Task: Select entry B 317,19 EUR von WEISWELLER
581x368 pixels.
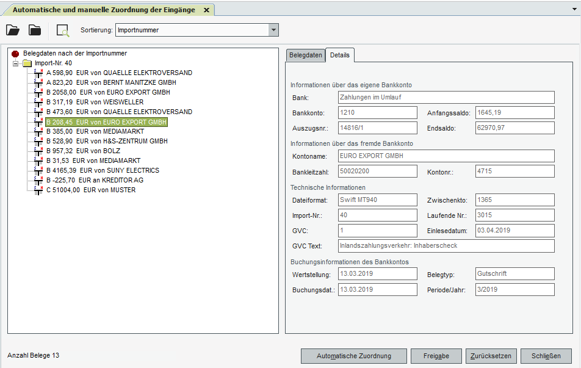Action: [x=95, y=103]
